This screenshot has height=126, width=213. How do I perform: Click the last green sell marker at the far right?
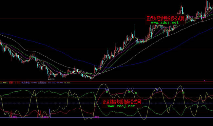(183, 93)
